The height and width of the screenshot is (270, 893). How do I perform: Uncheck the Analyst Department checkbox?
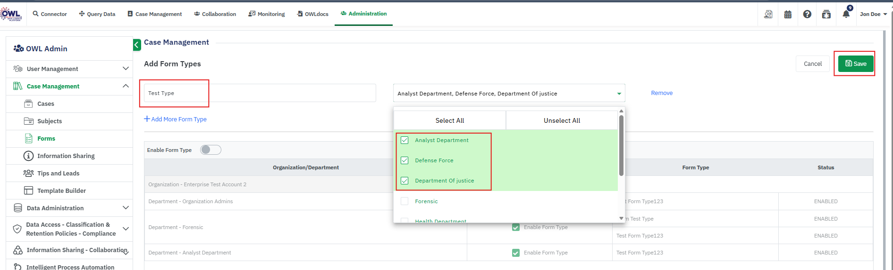pyautogui.click(x=404, y=140)
